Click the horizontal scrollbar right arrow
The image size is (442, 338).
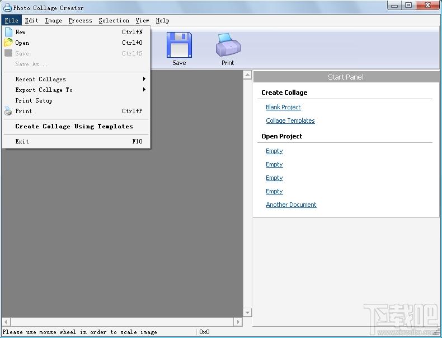[x=238, y=322]
